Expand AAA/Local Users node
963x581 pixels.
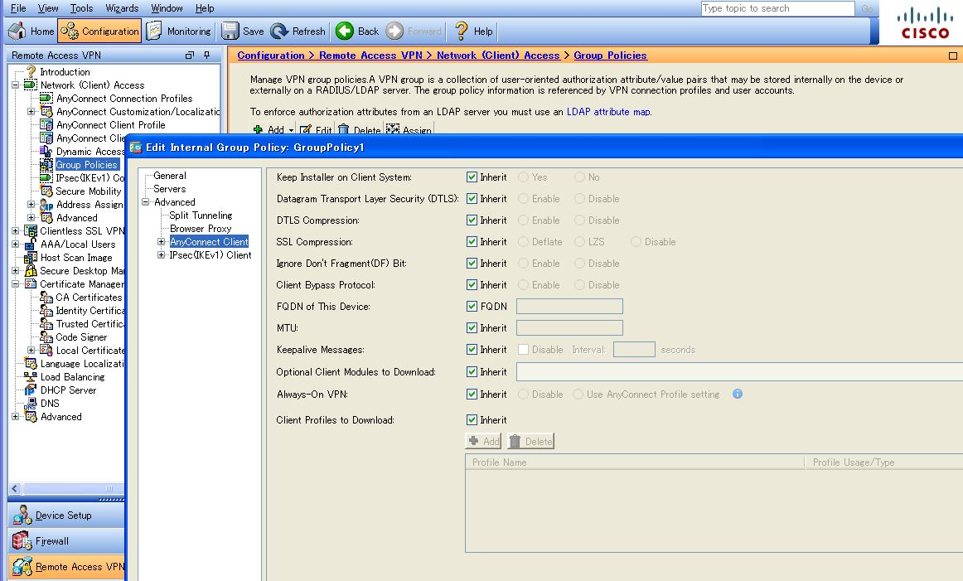tap(16, 244)
